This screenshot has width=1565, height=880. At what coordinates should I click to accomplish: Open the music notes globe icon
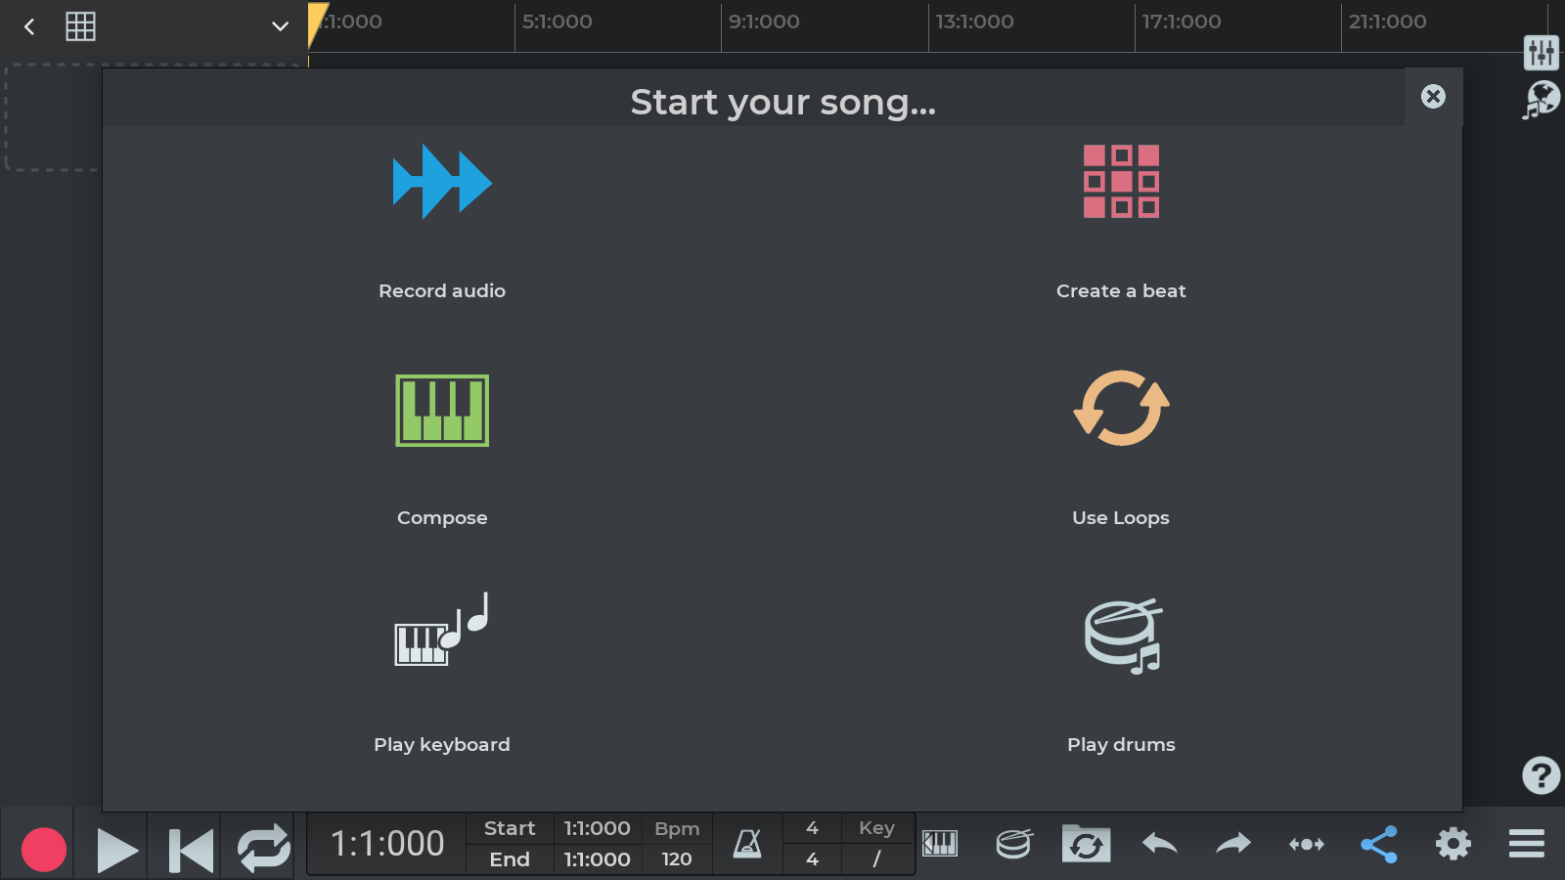(1541, 99)
